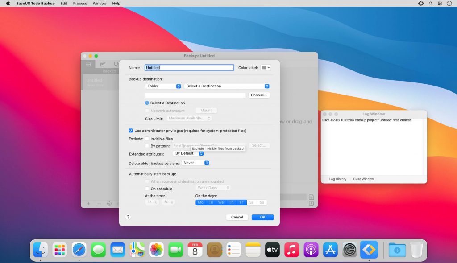Add a new backup project with the plus icon

click(x=88, y=204)
